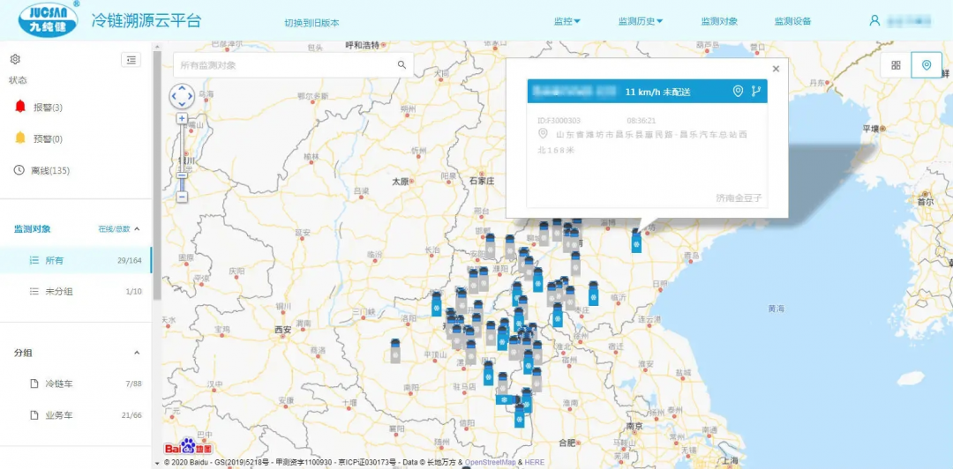
Task: Select 未分组 row
Action: click(75, 292)
